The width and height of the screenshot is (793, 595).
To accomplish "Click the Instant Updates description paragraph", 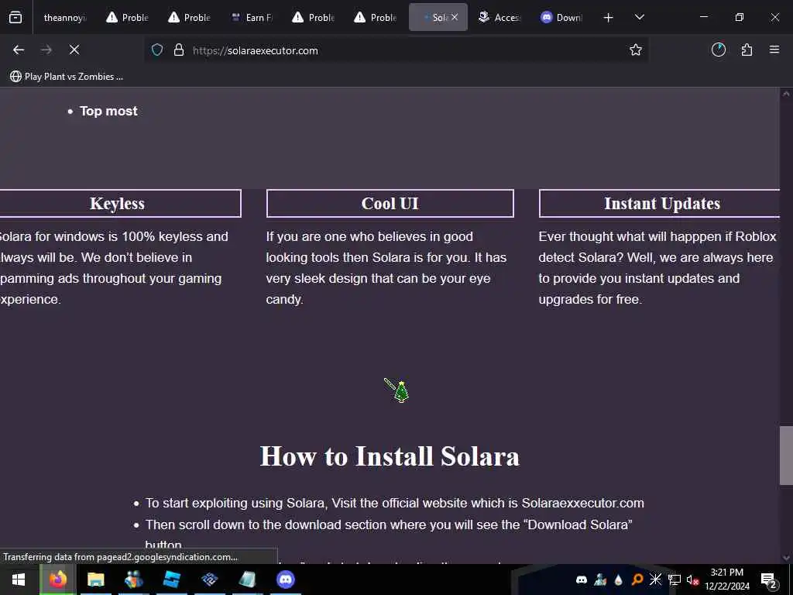I will point(657,267).
